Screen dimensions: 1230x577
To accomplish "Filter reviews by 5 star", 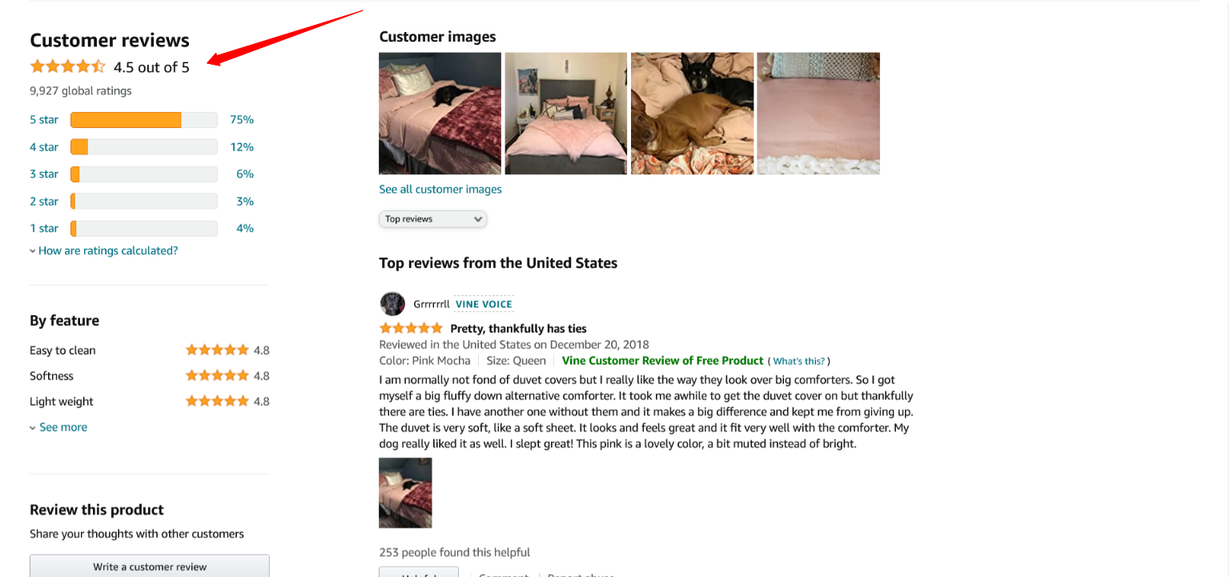I will tap(44, 120).
